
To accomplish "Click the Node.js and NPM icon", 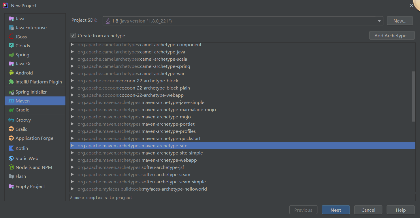I will pyautogui.click(x=11, y=167).
